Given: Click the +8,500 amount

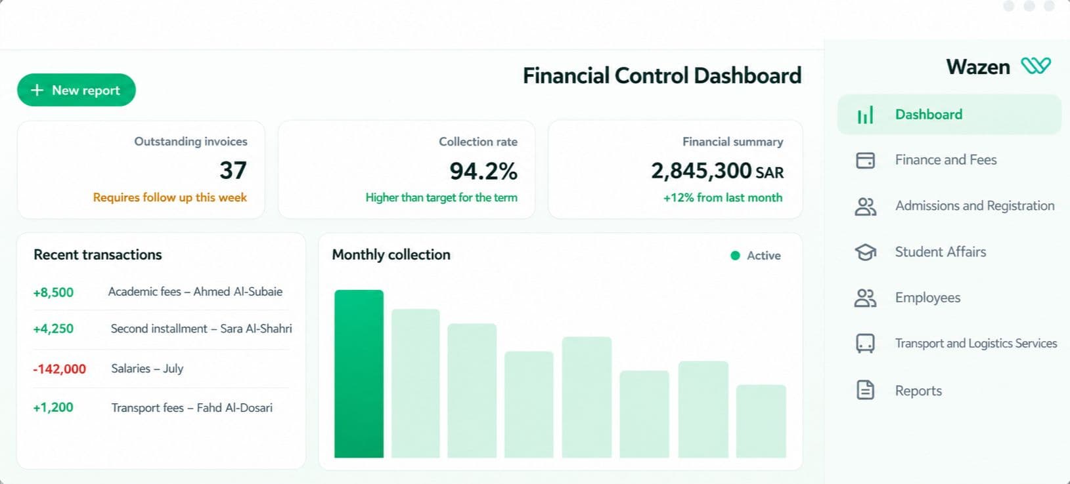Looking at the screenshot, I should pyautogui.click(x=53, y=292).
